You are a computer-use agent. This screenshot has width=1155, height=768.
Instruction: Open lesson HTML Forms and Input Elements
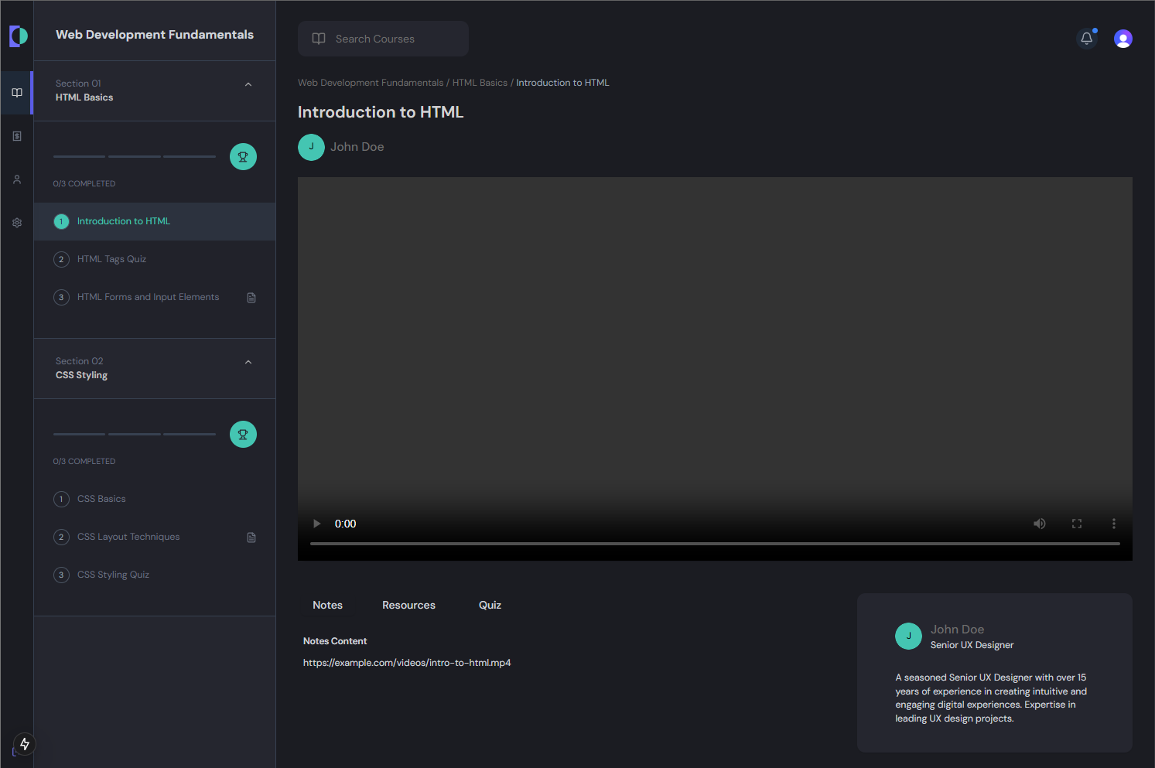[x=155, y=298]
